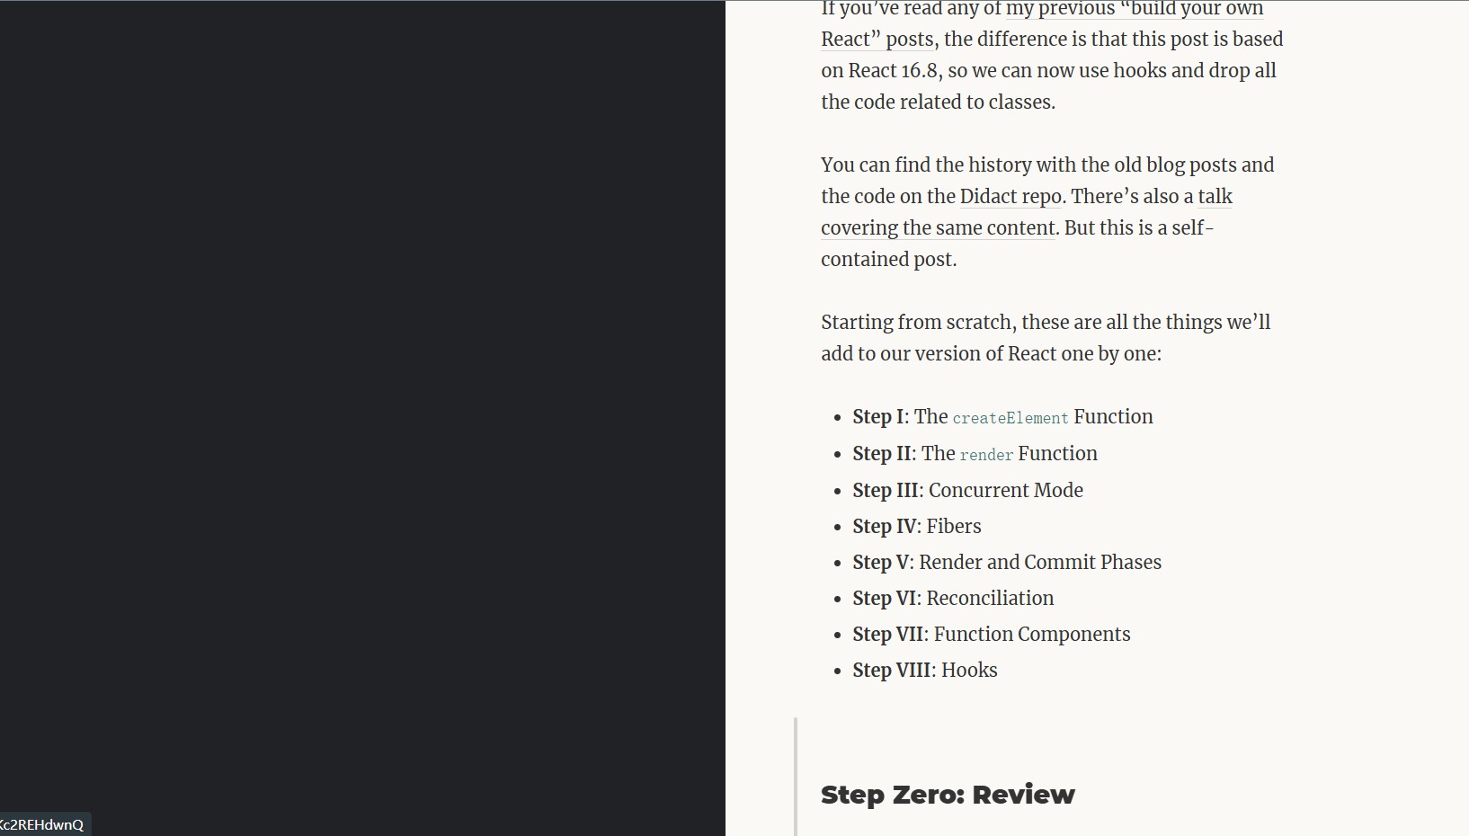Choose Step IV: Fibers entry
Viewport: 1469px width, 836px height.
pos(917,527)
